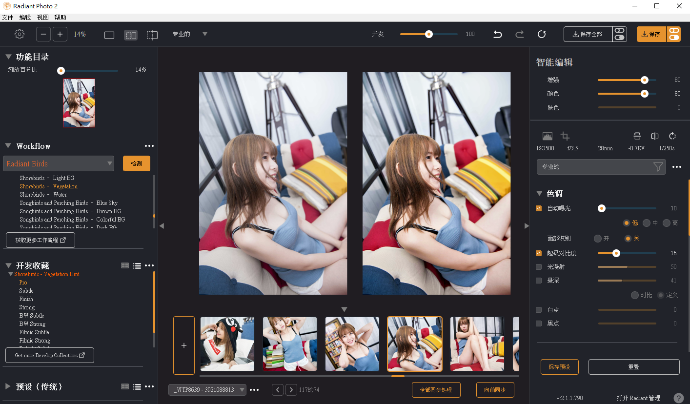Open the 编辑 menu
Image resolution: width=690 pixels, height=404 pixels.
click(25, 18)
